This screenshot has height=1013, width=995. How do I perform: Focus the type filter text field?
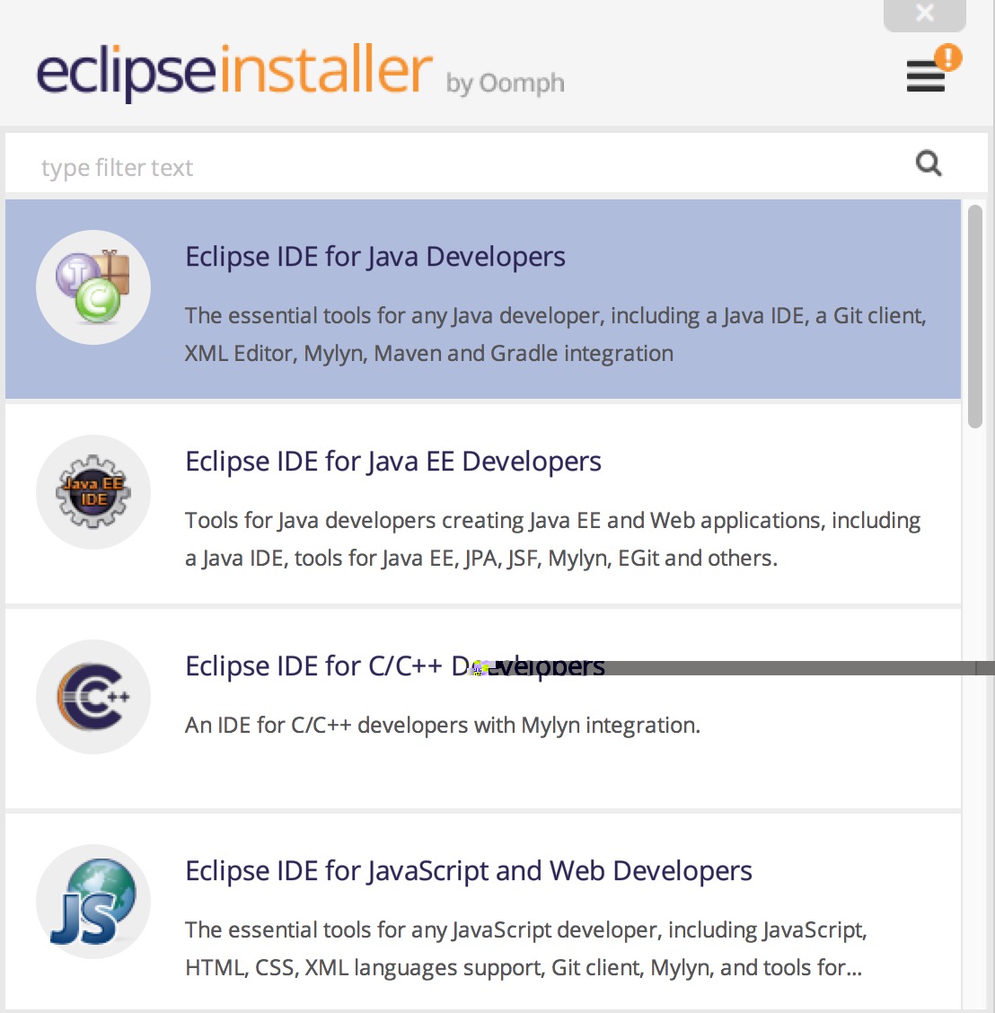coord(497,163)
